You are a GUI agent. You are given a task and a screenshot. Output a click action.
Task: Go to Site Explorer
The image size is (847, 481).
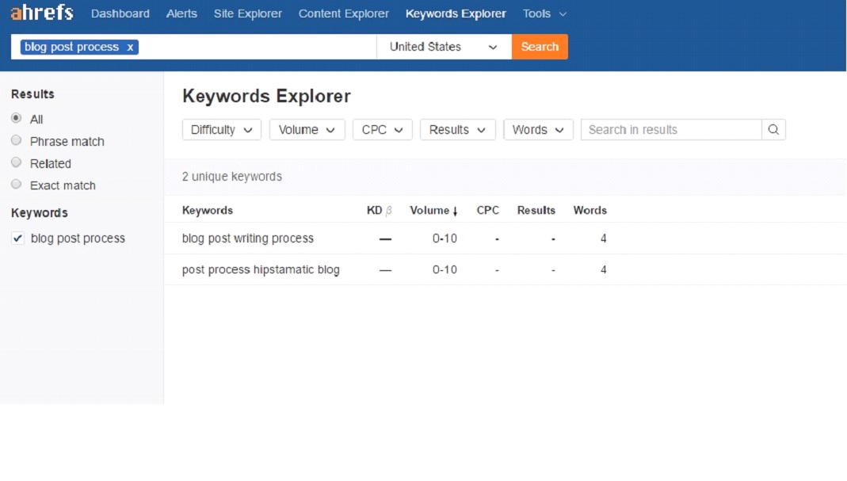[x=247, y=13]
